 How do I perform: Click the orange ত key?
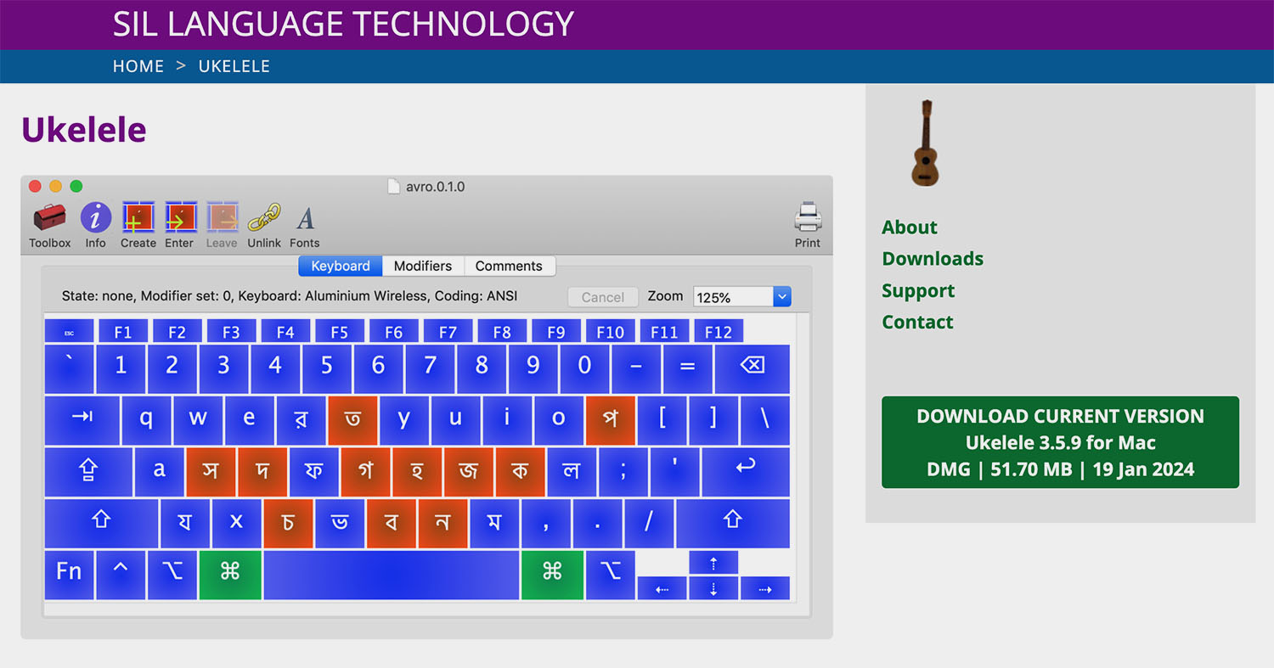pos(352,420)
